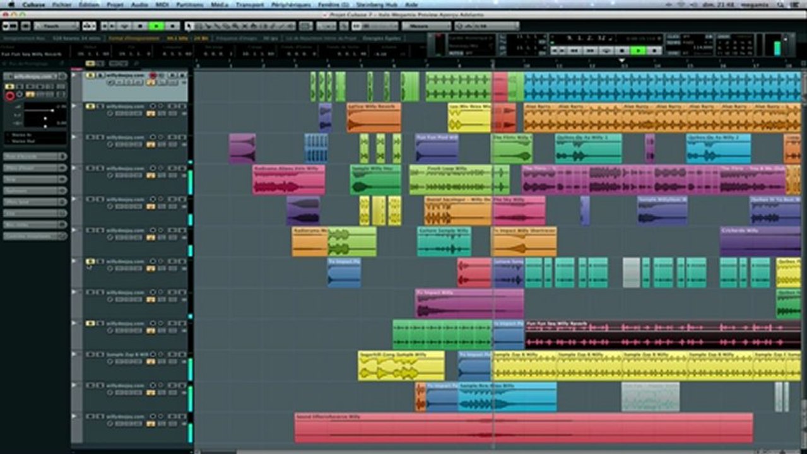This screenshot has height=454, width=807.
Task: Click the Wi-Fi status icon
Action: [x=680, y=4]
